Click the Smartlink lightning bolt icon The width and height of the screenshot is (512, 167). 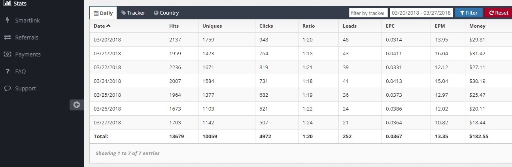(x=7, y=20)
